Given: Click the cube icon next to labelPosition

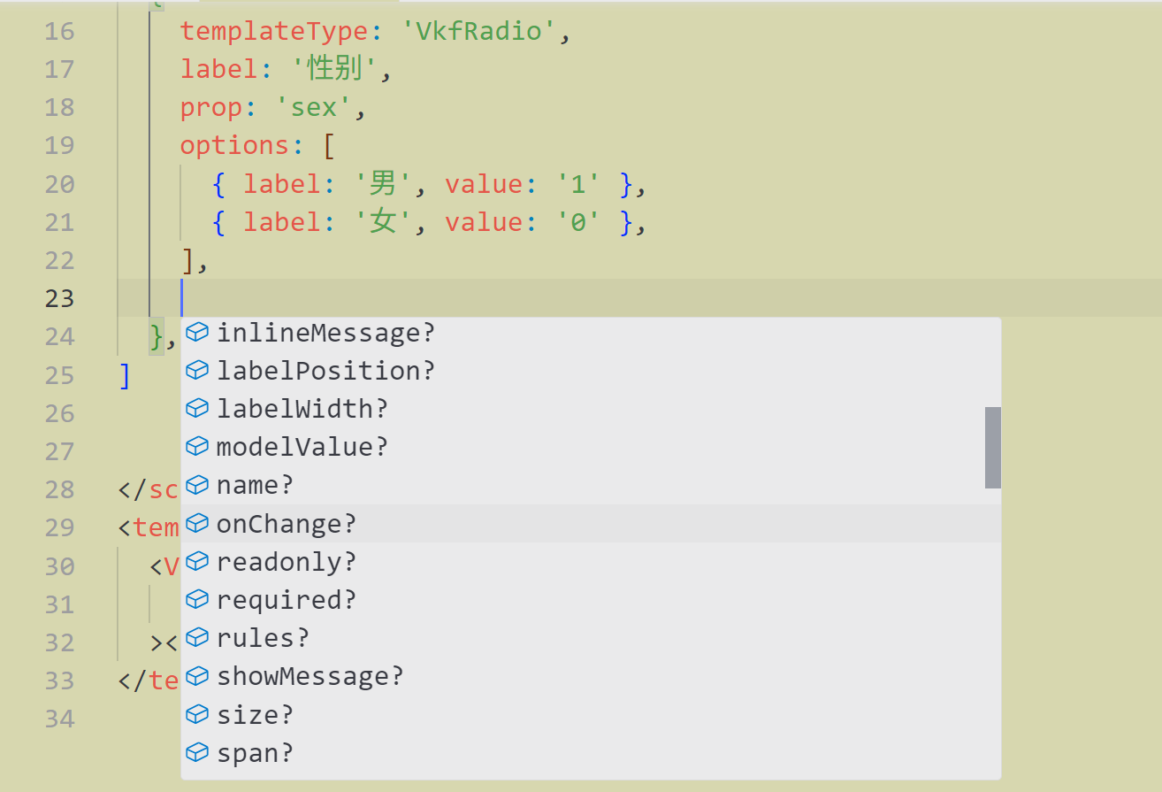Looking at the screenshot, I should [x=197, y=371].
